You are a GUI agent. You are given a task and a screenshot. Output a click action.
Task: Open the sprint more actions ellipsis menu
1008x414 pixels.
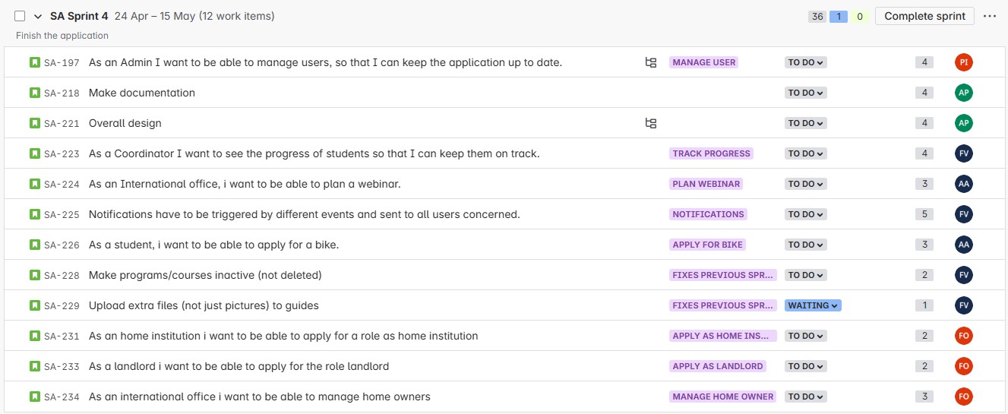pos(989,16)
